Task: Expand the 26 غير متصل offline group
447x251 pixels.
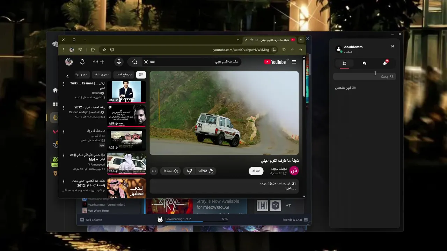Action: [x=345, y=88]
